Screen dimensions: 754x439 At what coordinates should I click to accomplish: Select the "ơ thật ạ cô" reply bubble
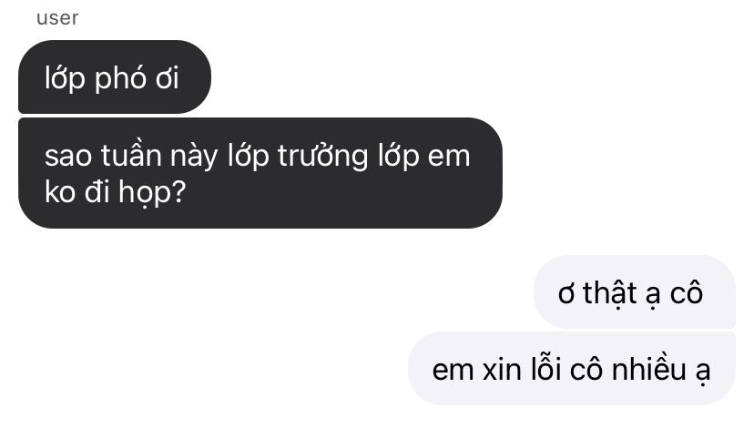[635, 291]
